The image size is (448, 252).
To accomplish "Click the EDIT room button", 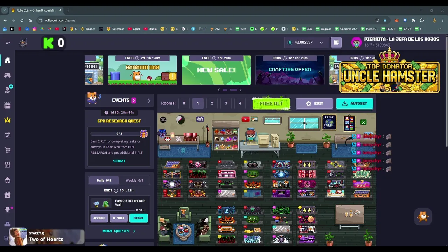I will tap(314, 104).
